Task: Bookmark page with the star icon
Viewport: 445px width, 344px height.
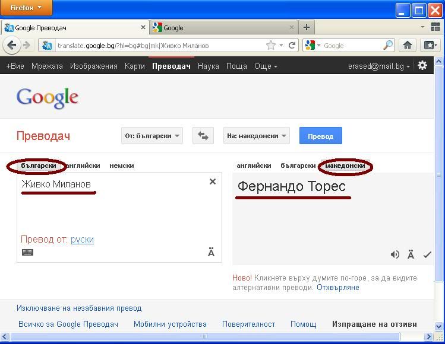Action: [271, 45]
